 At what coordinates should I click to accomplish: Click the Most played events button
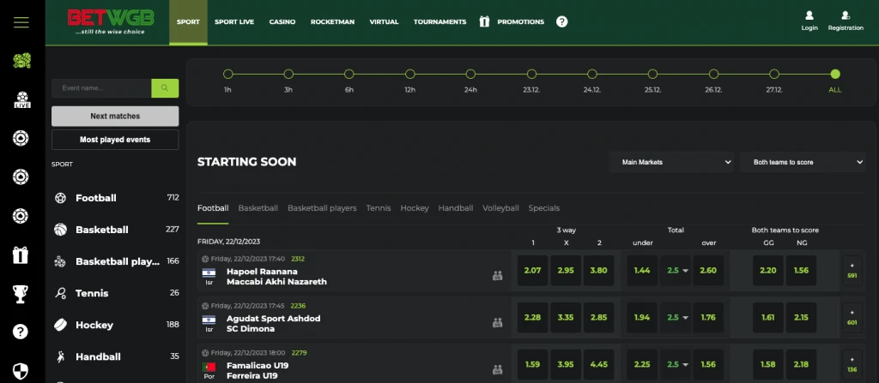(115, 140)
